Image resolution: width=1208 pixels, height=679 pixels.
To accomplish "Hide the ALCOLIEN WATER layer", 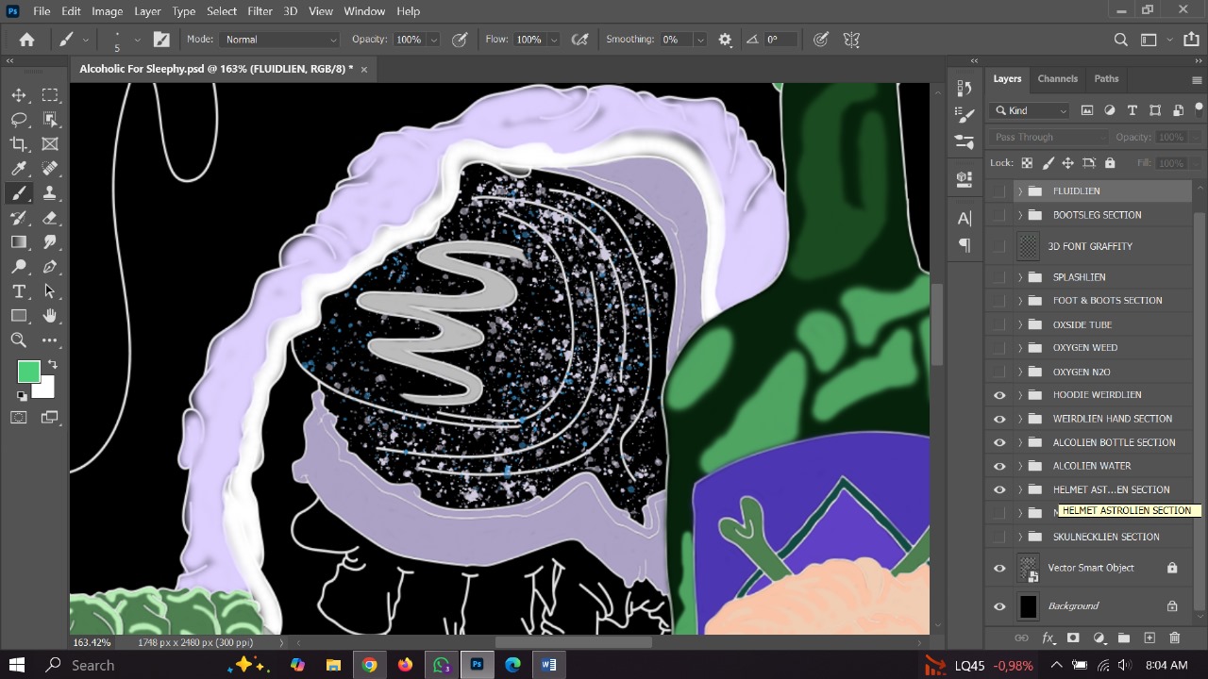I will point(999,465).
